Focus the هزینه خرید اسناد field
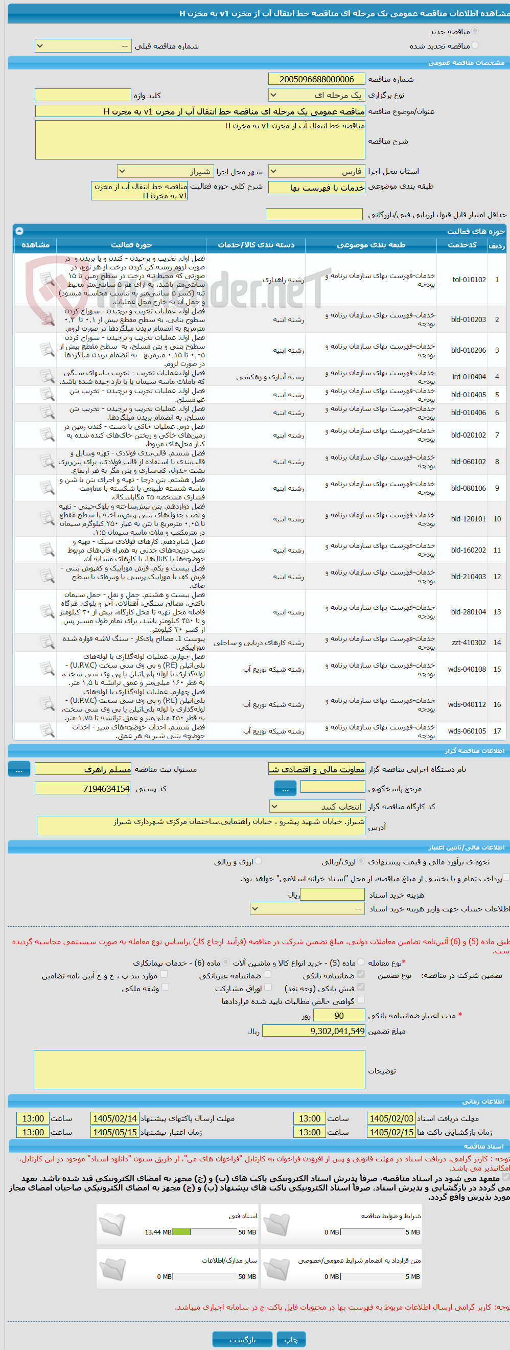This screenshot has height=1350, width=510. (332, 895)
